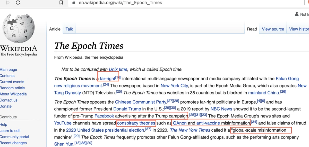Open a Random article
Viewport: 309px width, 147px height.
tap(12, 88)
